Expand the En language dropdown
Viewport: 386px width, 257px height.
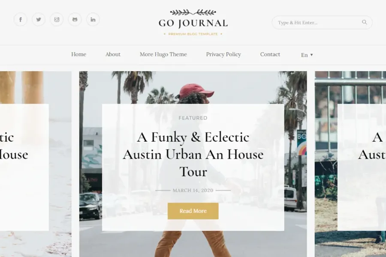coord(307,55)
